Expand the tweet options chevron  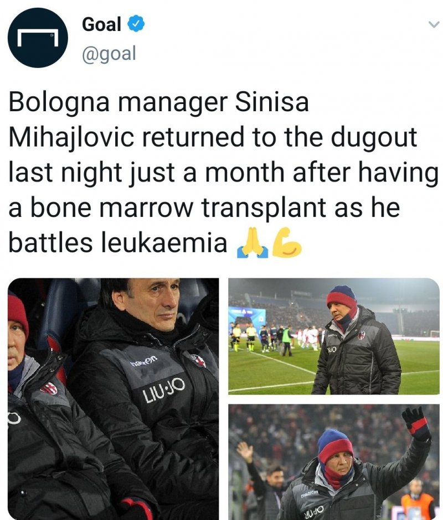[x=434, y=25]
